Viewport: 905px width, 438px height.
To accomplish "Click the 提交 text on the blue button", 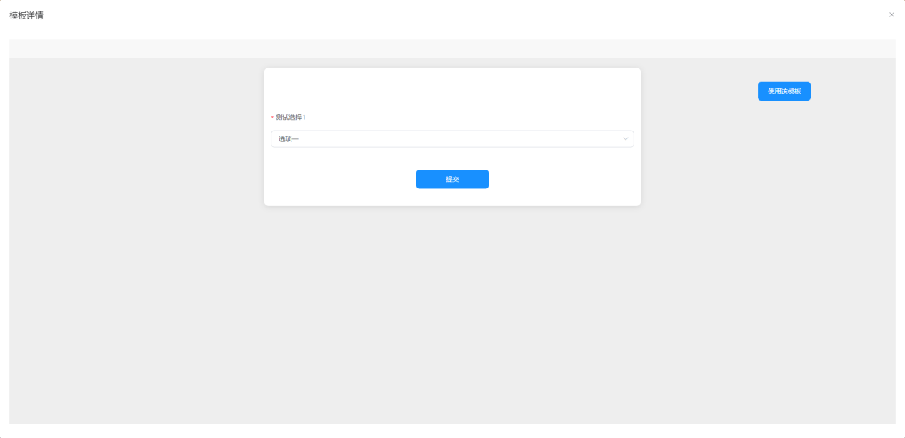I will click(452, 179).
